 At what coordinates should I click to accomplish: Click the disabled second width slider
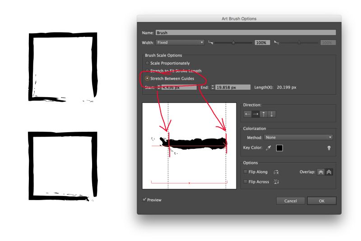[x=299, y=43]
